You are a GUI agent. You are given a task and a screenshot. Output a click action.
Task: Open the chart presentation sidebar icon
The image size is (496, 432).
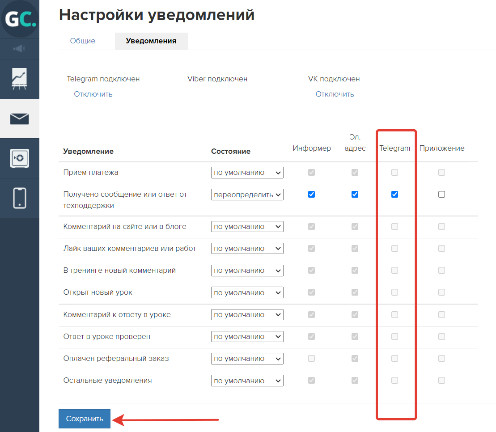coord(19,79)
